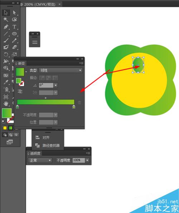Open the angle dropdown arrow
Viewport: 179px width, 213px height.
(56, 85)
